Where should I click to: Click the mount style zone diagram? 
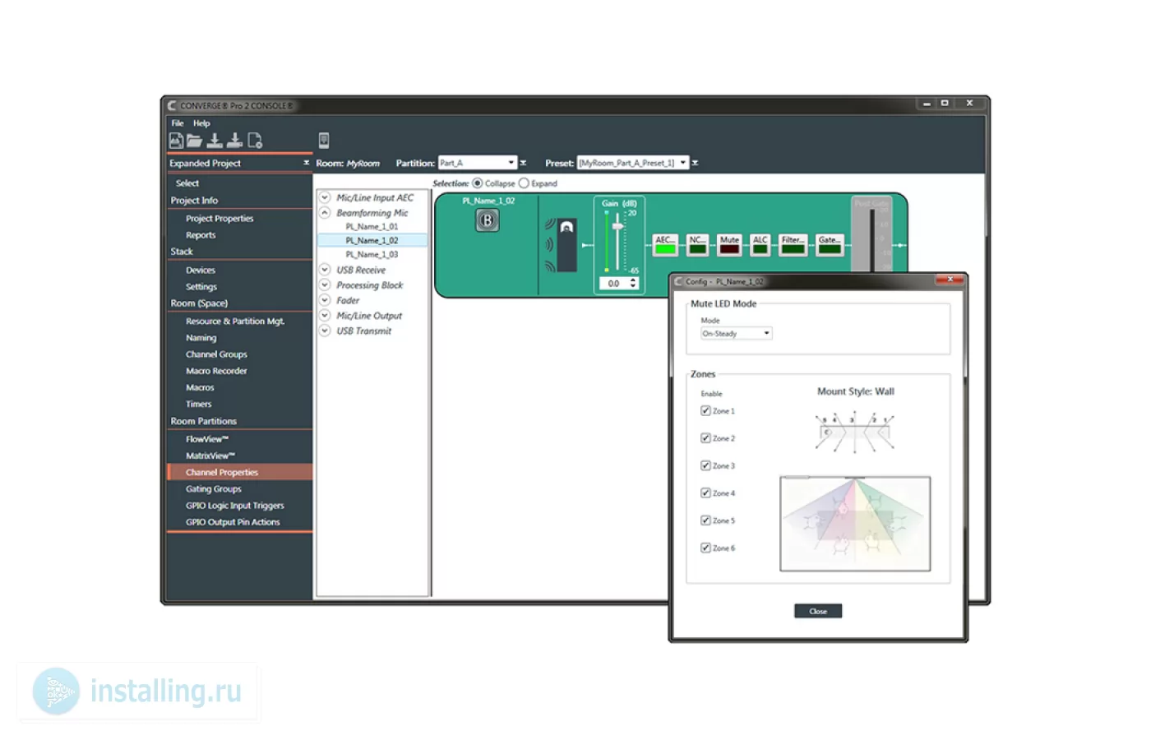[855, 432]
